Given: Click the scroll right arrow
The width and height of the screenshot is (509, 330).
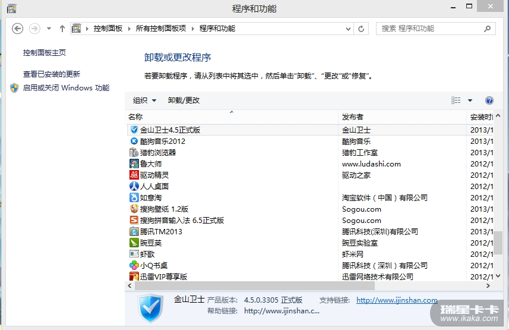Looking at the screenshot, I should (x=488, y=286).
